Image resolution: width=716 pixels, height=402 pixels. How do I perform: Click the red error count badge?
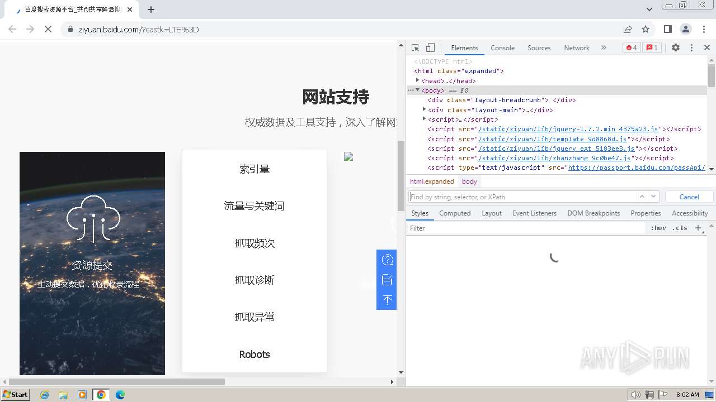[x=632, y=48]
